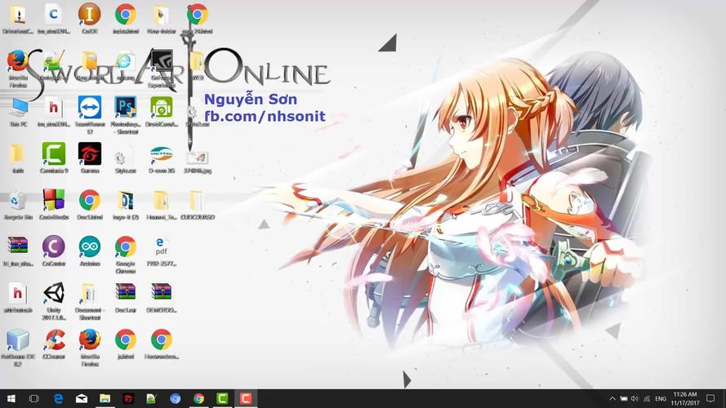Viewport: 726px width, 408px height.
Task: Open the Windows Start menu
Action: pos(11,398)
